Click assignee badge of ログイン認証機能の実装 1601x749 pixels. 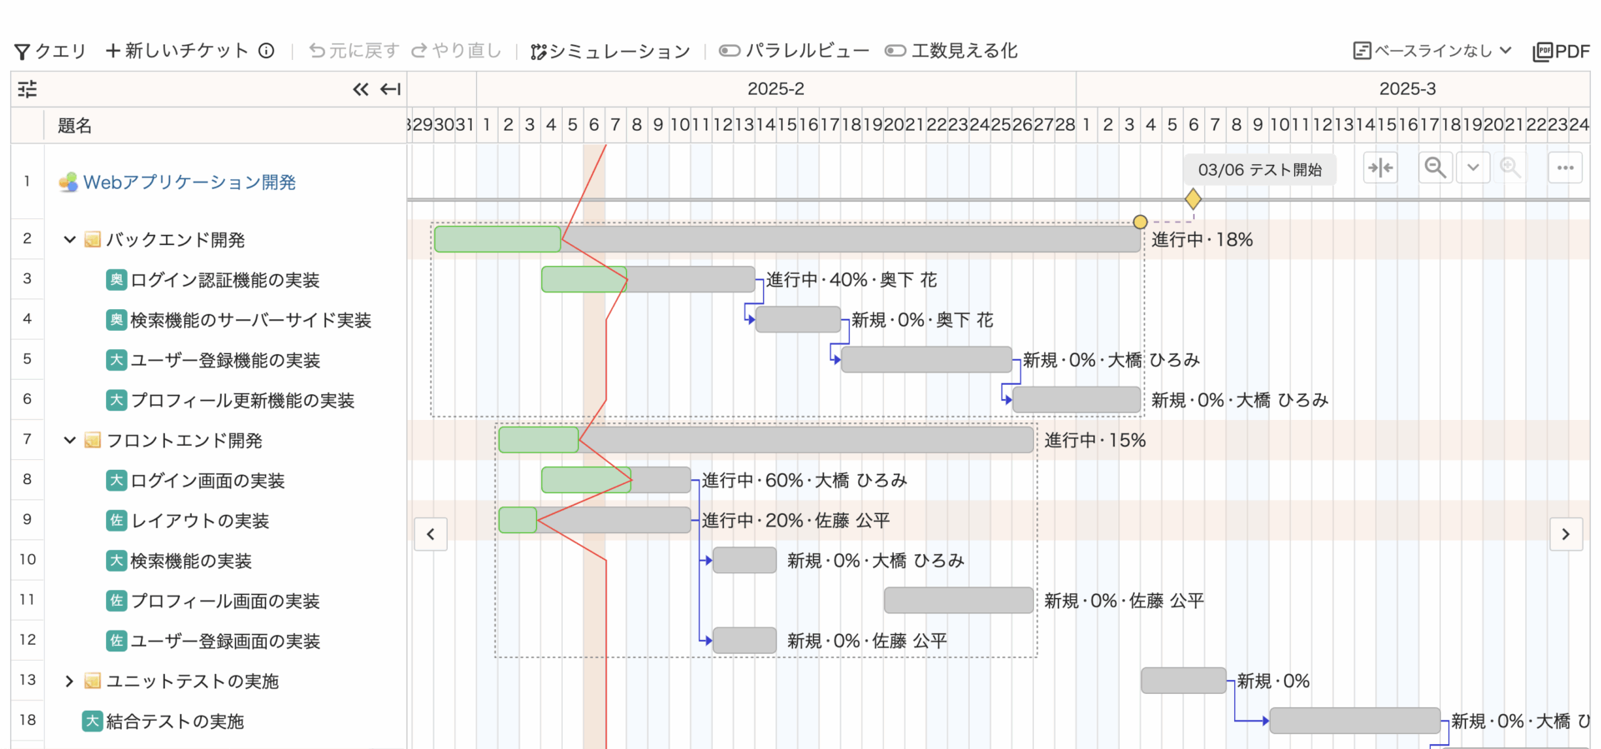coord(117,280)
